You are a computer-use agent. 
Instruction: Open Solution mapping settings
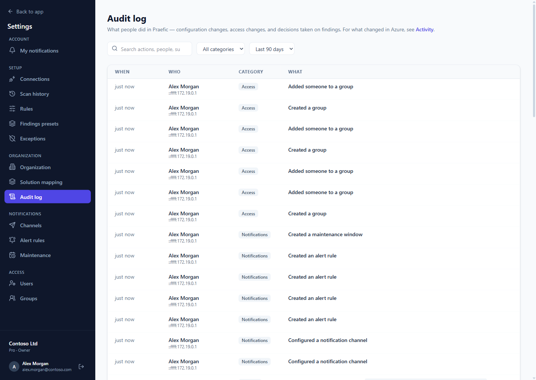[48, 182]
